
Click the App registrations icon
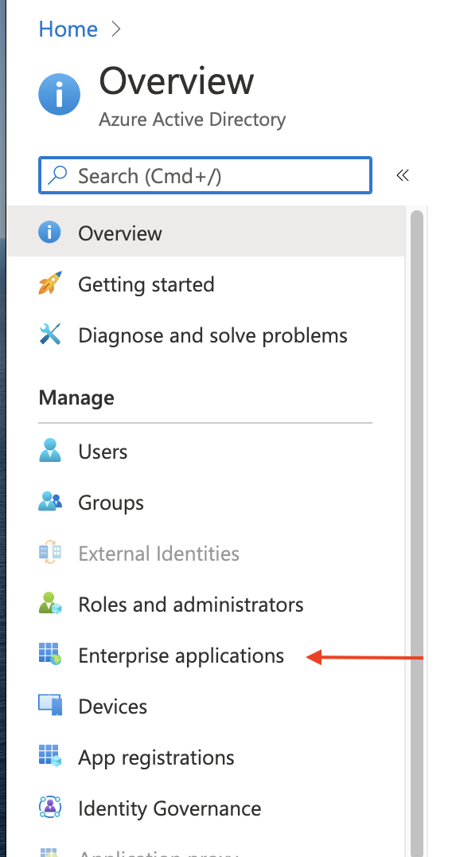(x=49, y=756)
